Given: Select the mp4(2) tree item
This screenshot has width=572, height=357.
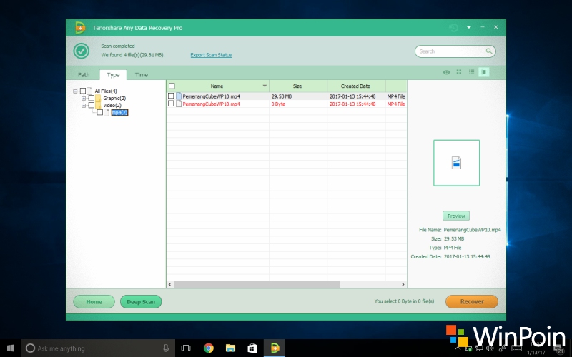Looking at the screenshot, I should point(119,113).
